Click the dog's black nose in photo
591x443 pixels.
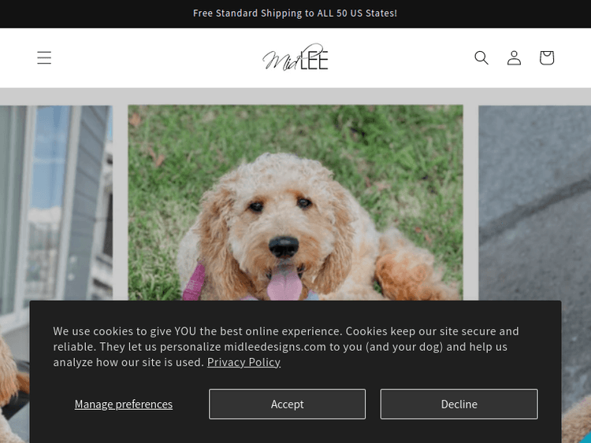click(x=284, y=247)
